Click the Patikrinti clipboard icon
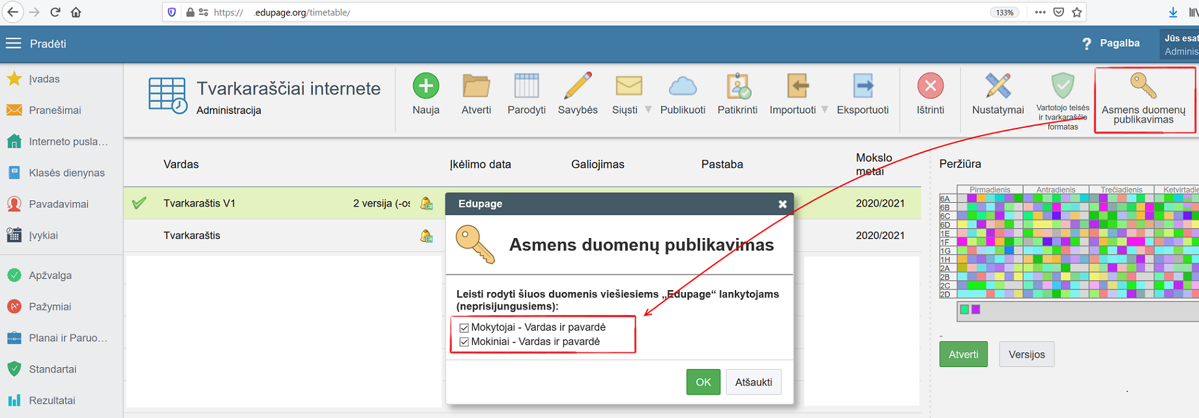Viewport: 1199px width, 418px height. (x=738, y=85)
